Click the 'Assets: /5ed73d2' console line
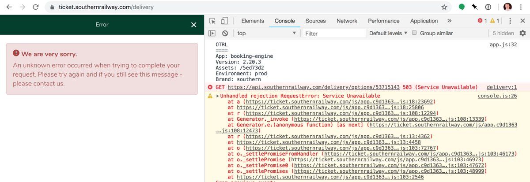This screenshot has width=530, height=182. coord(239,68)
